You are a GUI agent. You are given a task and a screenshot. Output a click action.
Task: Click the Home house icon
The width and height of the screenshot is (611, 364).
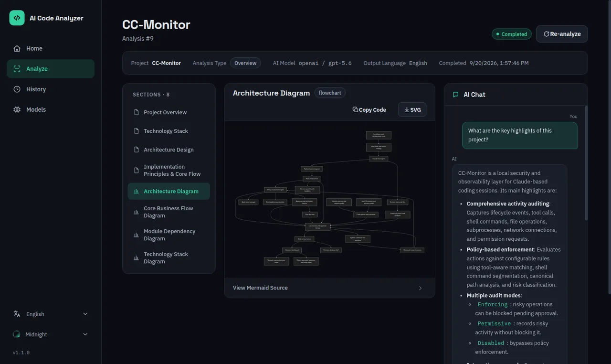click(x=17, y=48)
